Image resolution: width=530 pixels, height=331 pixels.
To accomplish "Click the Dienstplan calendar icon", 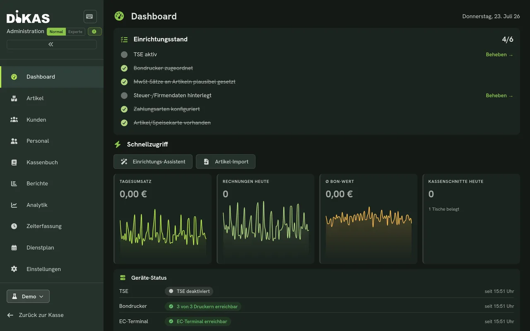I will tap(14, 248).
